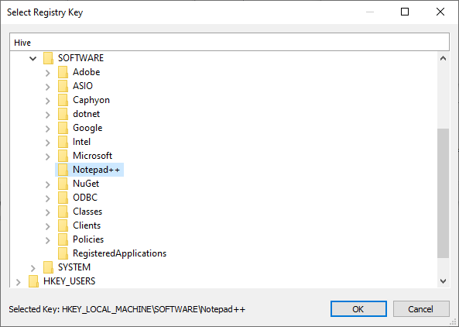Click the HKEY_USERS hive folder icon
This screenshot has width=459, height=327.
[33, 281]
